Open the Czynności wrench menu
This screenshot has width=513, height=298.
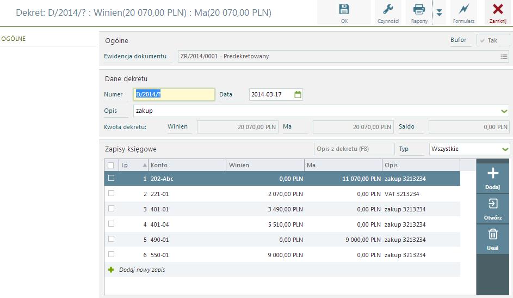coord(388,13)
